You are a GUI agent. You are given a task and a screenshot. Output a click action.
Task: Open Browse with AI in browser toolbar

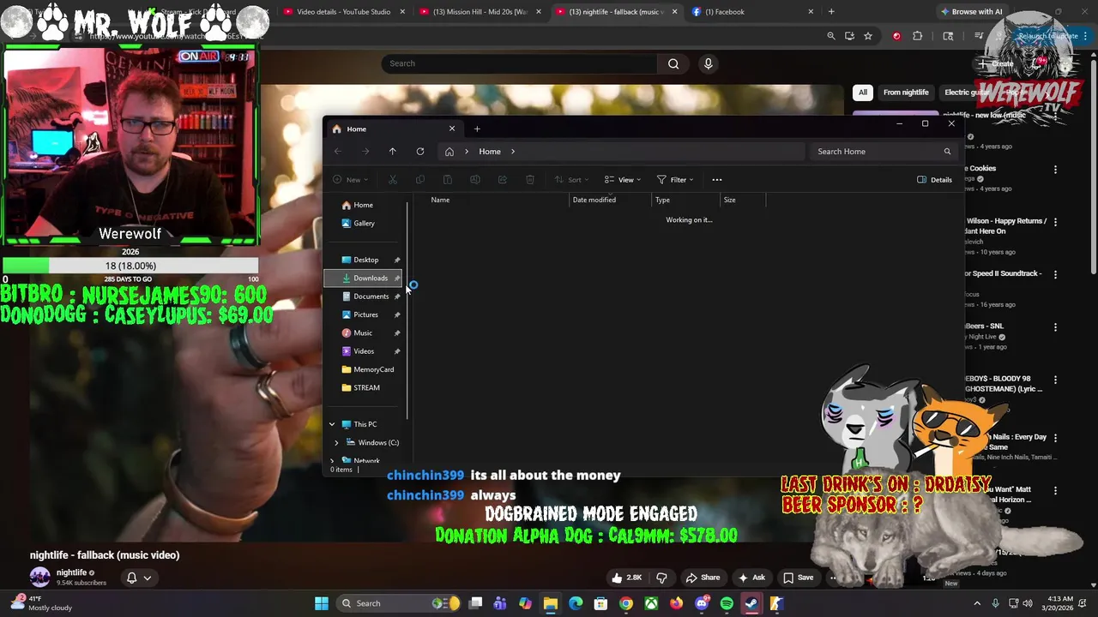click(x=972, y=12)
